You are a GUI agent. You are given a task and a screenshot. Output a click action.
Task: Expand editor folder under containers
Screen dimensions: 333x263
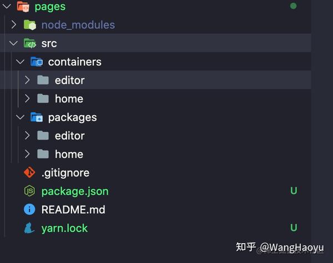click(x=155, y=80)
